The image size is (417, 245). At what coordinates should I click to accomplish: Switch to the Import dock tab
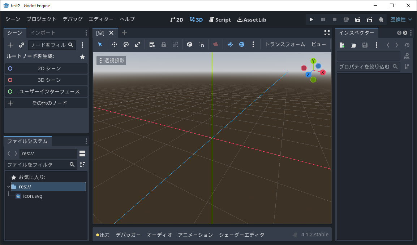tap(43, 33)
